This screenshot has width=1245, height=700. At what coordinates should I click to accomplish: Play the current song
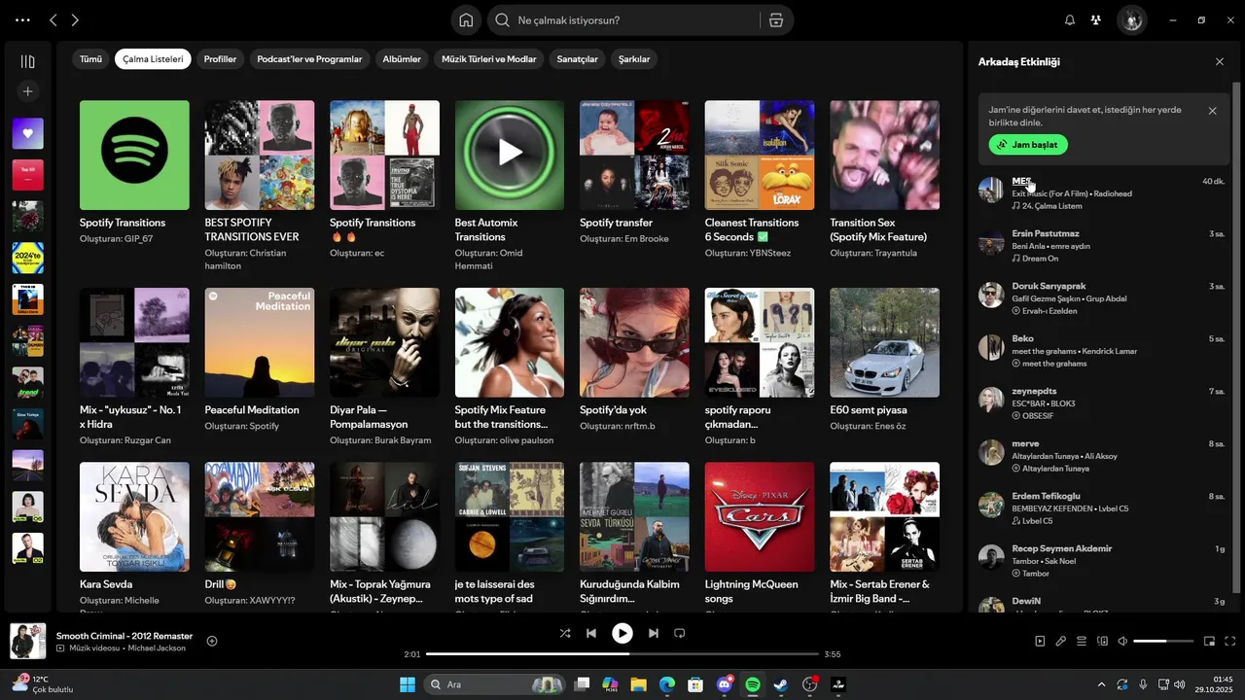click(x=622, y=633)
